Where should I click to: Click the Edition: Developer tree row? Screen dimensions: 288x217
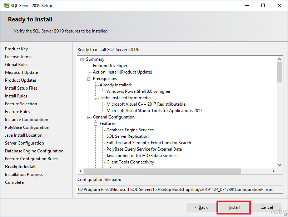coord(110,66)
